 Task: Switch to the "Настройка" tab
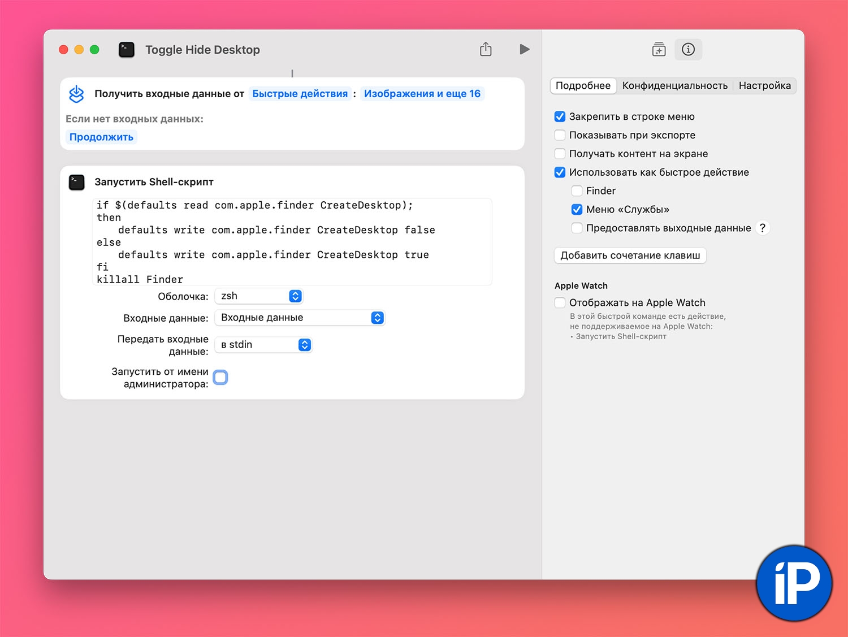point(764,86)
